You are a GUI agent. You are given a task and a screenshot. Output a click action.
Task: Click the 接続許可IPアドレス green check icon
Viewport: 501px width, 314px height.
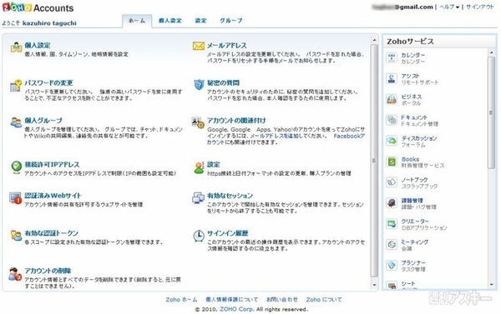click(16, 167)
